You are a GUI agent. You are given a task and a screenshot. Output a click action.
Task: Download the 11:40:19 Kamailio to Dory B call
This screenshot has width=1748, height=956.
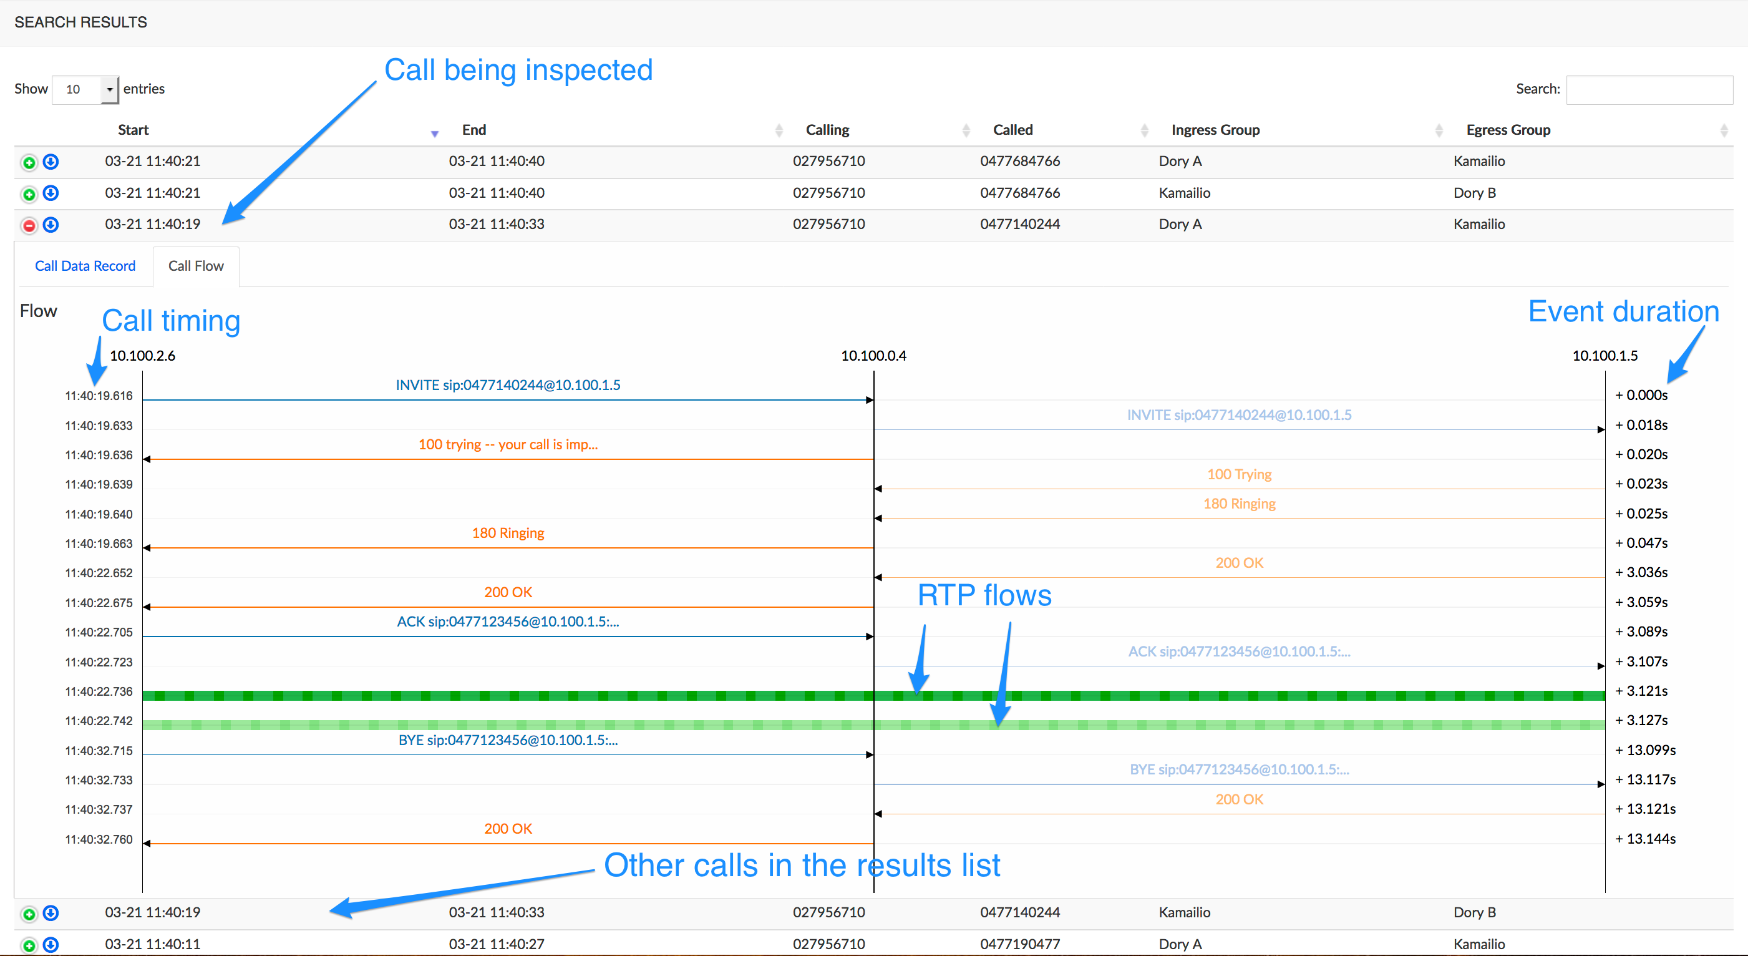pos(51,913)
